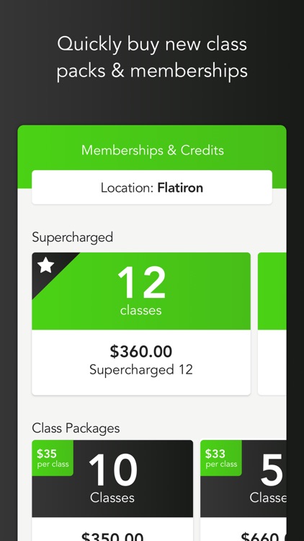Tap the star icon on Supercharged card
This screenshot has height=541, width=304.
[46, 265]
